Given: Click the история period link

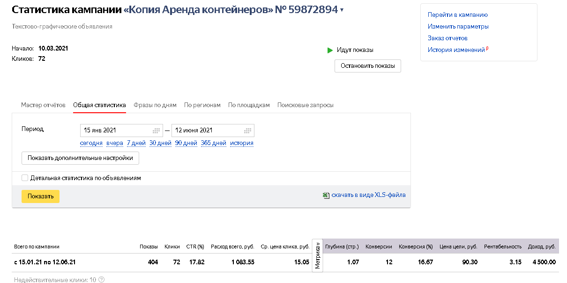Looking at the screenshot, I should 242,143.
